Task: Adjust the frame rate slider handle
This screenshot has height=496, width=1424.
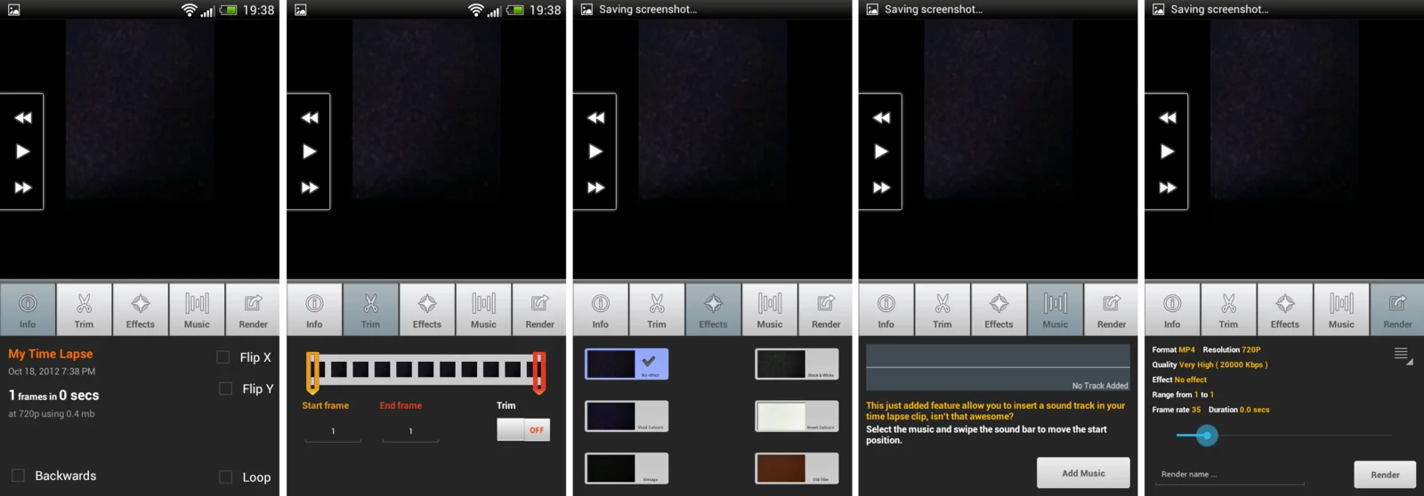Action: 1207,436
